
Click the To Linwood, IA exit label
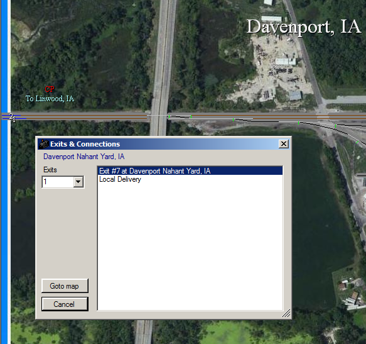[50, 99]
